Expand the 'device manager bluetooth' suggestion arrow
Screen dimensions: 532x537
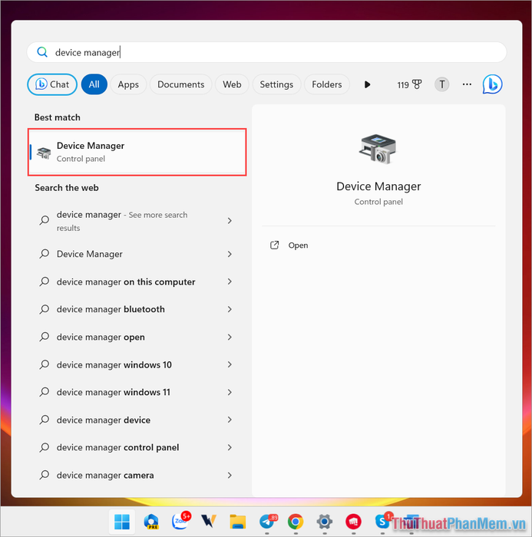230,309
